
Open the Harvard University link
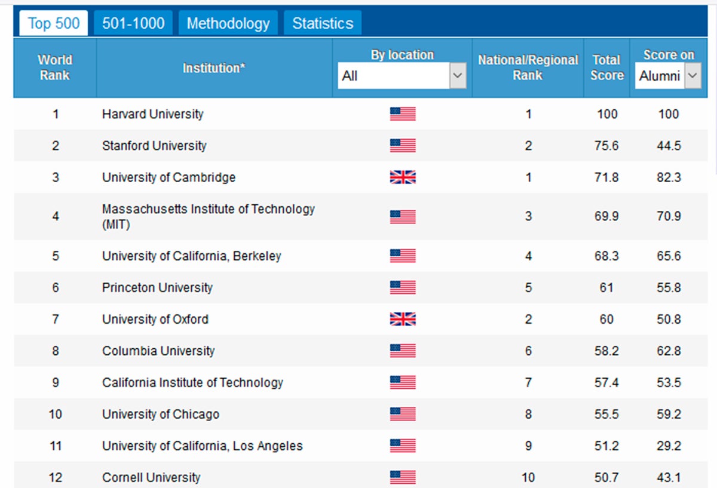coord(153,114)
